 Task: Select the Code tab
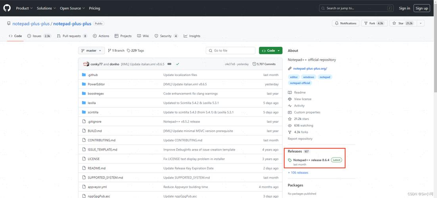(15, 36)
